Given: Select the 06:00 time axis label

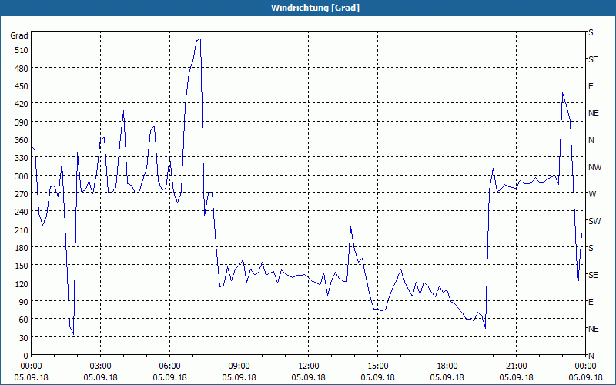Looking at the screenshot, I should pos(169,367).
